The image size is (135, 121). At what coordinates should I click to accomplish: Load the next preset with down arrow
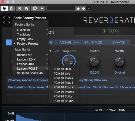[84, 8]
